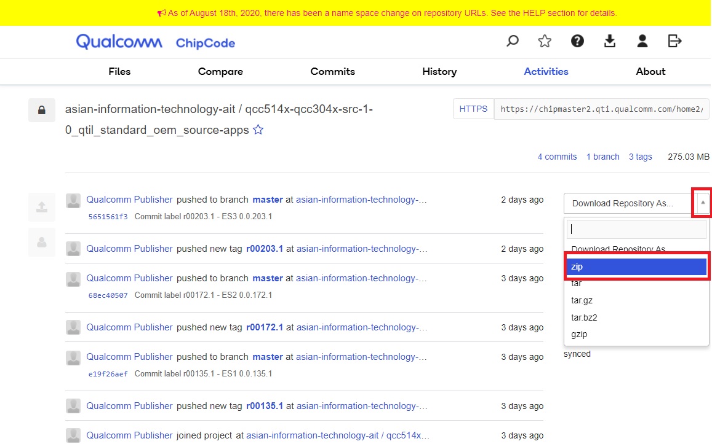Open the search magnifier icon

512,41
